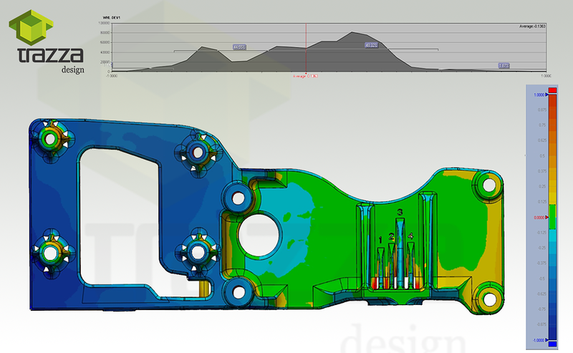Click the 1.87% histogram range label
The width and height of the screenshot is (573, 353).
(x=504, y=66)
